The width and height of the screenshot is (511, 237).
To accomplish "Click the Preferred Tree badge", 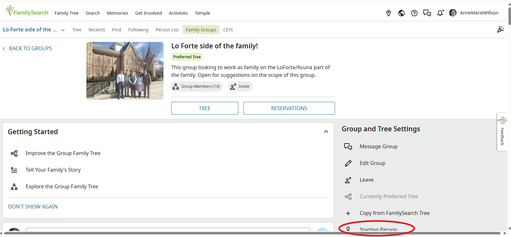I will [x=187, y=57].
